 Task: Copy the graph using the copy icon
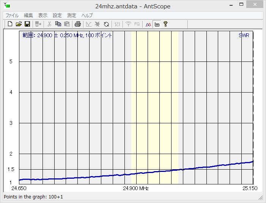point(58,24)
